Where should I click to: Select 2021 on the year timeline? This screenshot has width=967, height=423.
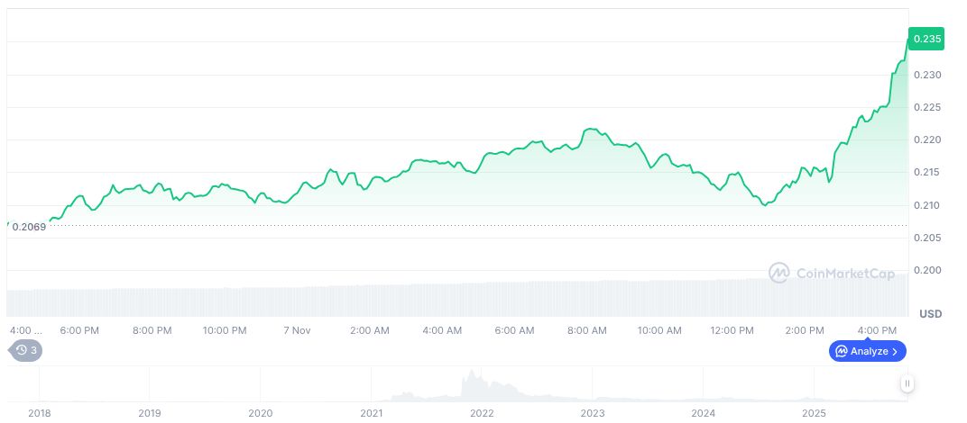click(x=371, y=413)
